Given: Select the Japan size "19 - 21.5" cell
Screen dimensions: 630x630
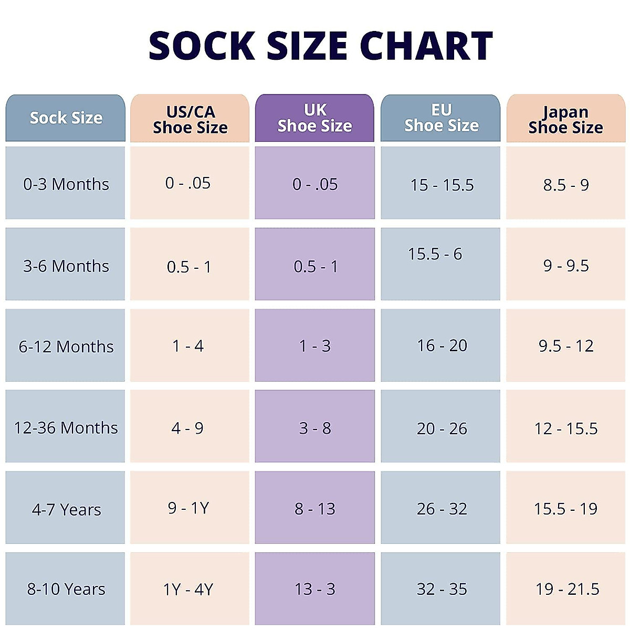Looking at the screenshot, I should coord(567,589).
